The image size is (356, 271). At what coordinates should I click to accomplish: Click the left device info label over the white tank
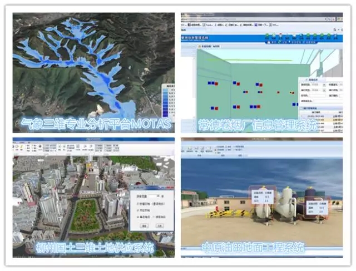(x=263, y=197)
